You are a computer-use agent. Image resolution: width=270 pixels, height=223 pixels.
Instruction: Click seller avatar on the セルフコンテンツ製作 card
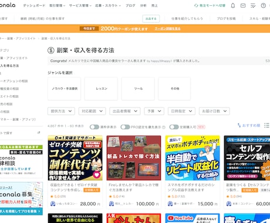(229, 204)
